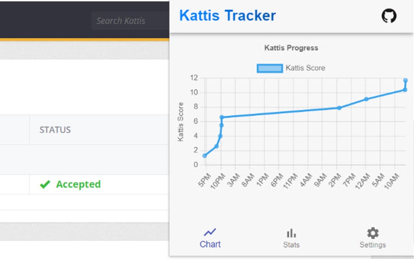Select the Chart tab
This screenshot has height=259, width=414.
[x=209, y=237]
